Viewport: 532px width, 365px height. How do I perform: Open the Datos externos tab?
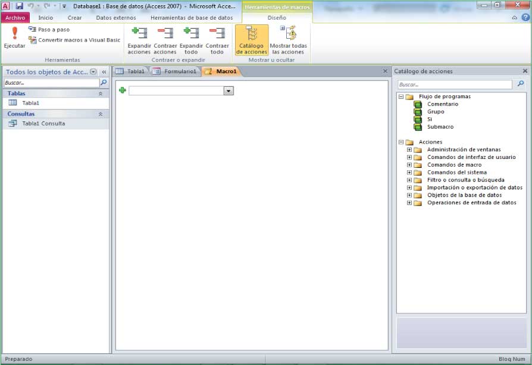pos(115,18)
